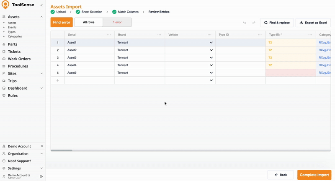The width and height of the screenshot is (335, 181).
Task: Expand the Organization sidebar section
Action: tap(41, 154)
